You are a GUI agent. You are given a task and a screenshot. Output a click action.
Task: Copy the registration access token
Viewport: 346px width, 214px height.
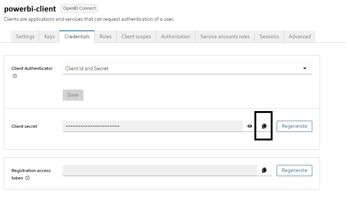point(264,170)
